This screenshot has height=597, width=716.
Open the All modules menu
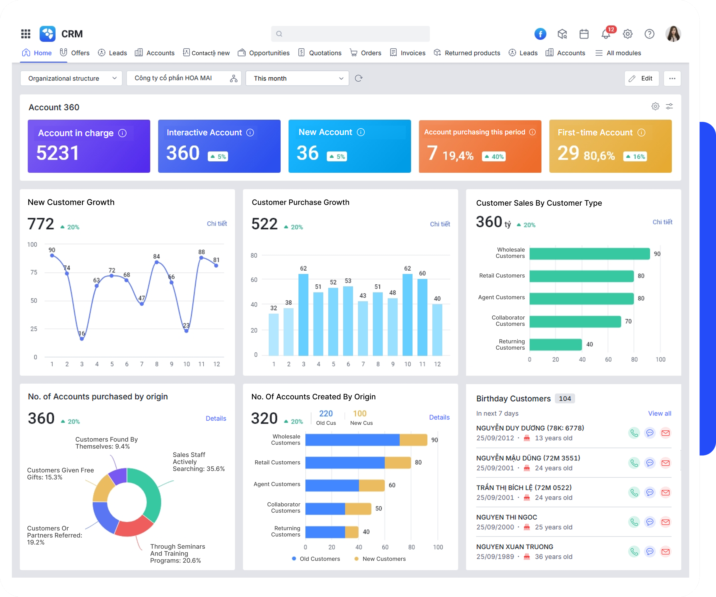pos(618,53)
